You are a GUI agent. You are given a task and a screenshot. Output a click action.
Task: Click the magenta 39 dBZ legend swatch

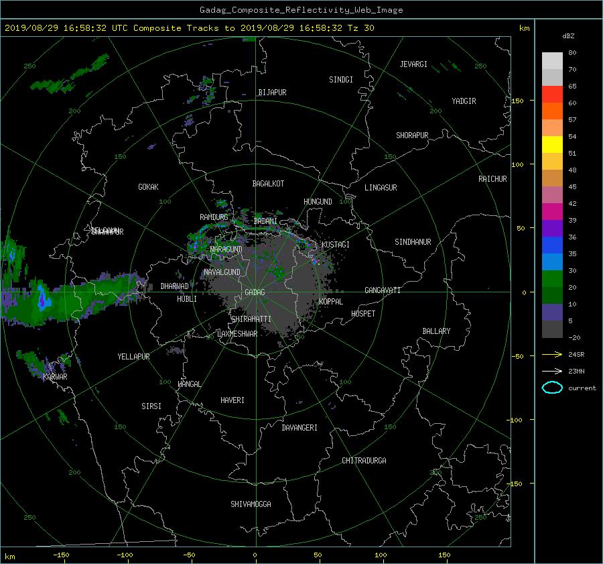click(x=552, y=211)
